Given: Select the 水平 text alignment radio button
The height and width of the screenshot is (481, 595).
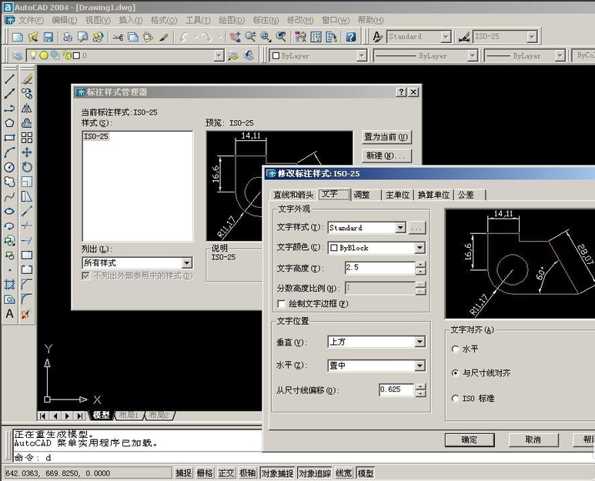Looking at the screenshot, I should (456, 349).
